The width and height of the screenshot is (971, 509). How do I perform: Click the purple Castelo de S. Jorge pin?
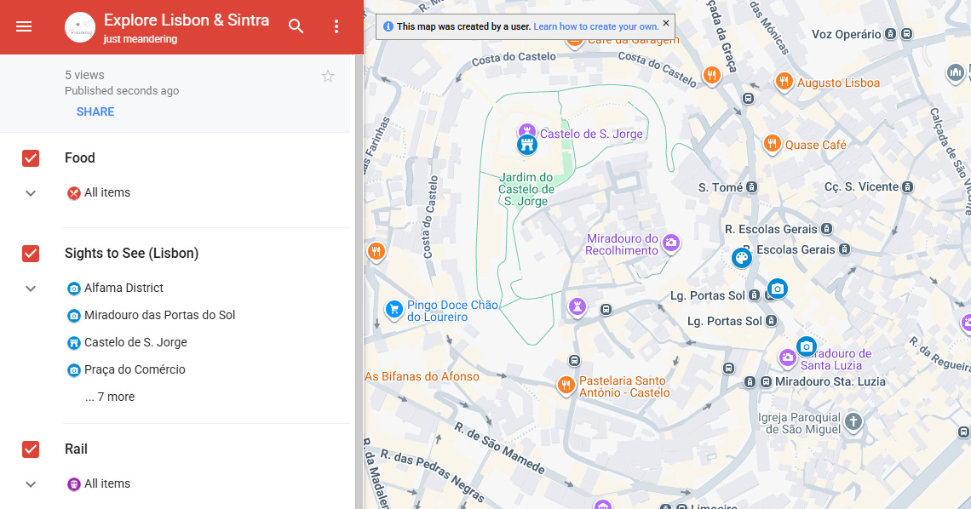coord(526,130)
